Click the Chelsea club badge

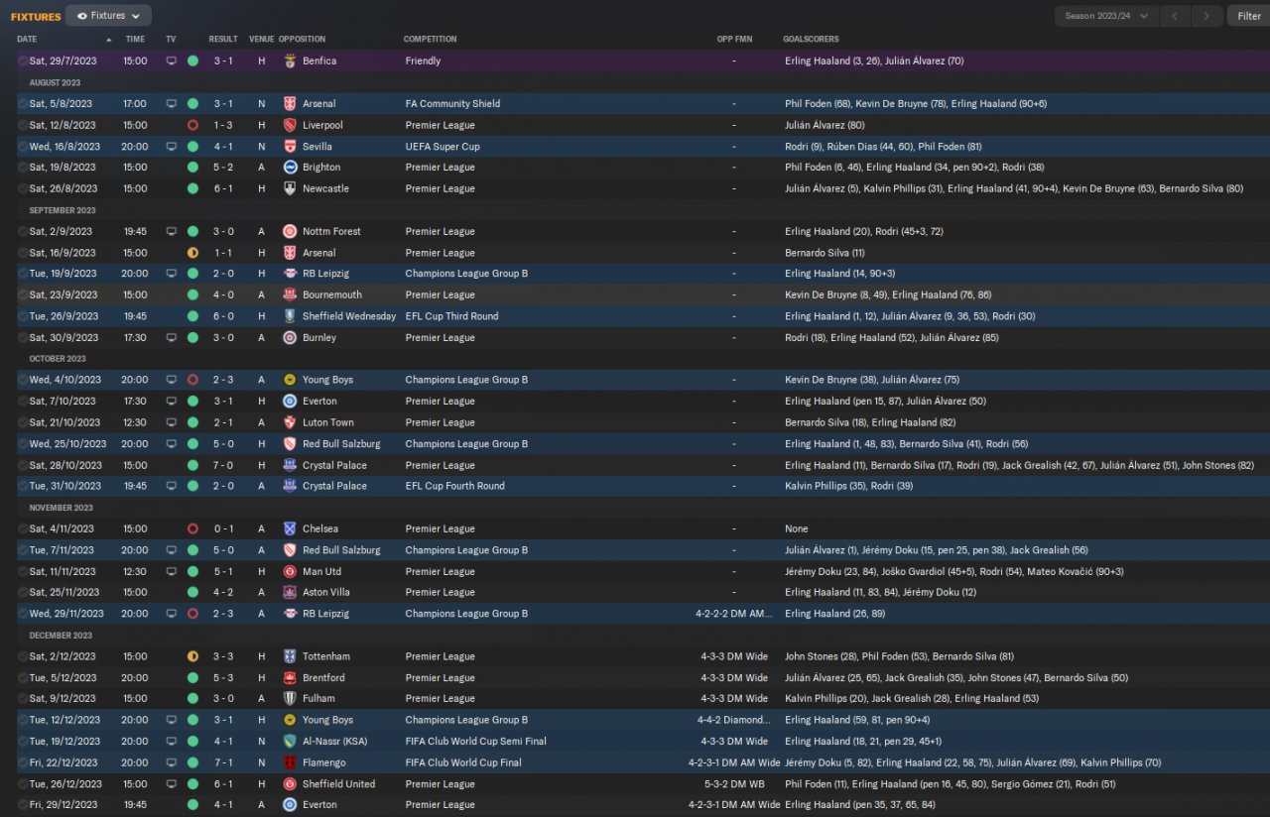[x=290, y=528]
